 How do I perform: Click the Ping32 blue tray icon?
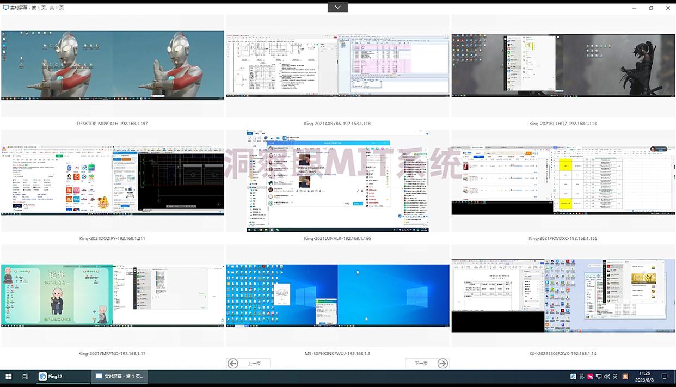573,377
